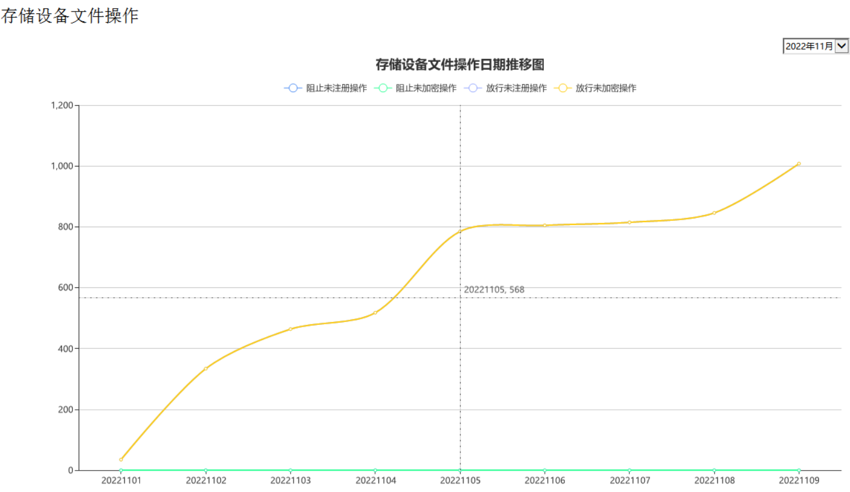This screenshot has height=492, width=850.
Task: Hide series via 放行未加密操作 legend text
Action: tap(606, 88)
